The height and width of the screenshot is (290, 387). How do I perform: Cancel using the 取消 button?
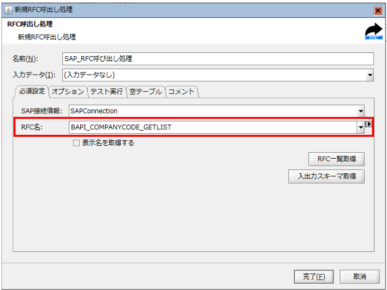tap(360, 276)
